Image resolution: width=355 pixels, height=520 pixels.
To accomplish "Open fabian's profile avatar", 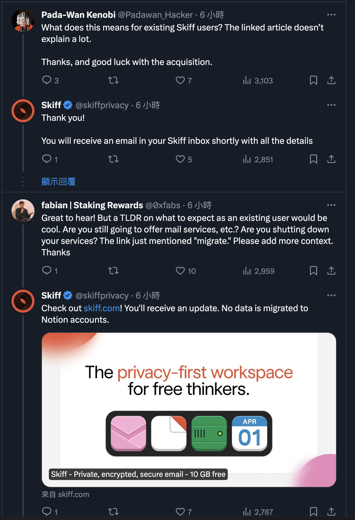I will (x=23, y=211).
